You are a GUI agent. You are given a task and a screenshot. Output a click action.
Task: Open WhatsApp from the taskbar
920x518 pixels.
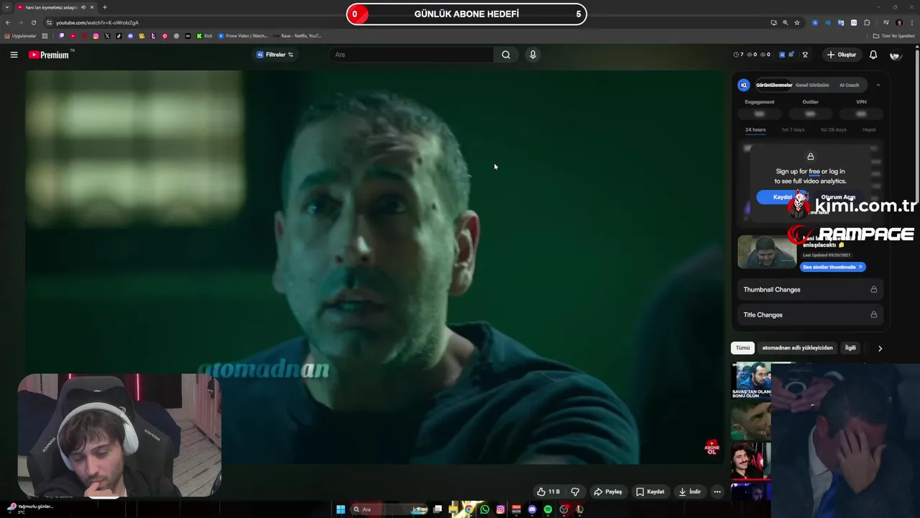[x=484, y=509]
